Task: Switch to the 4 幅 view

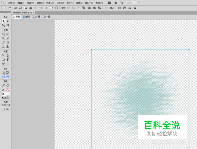Action: point(46,17)
